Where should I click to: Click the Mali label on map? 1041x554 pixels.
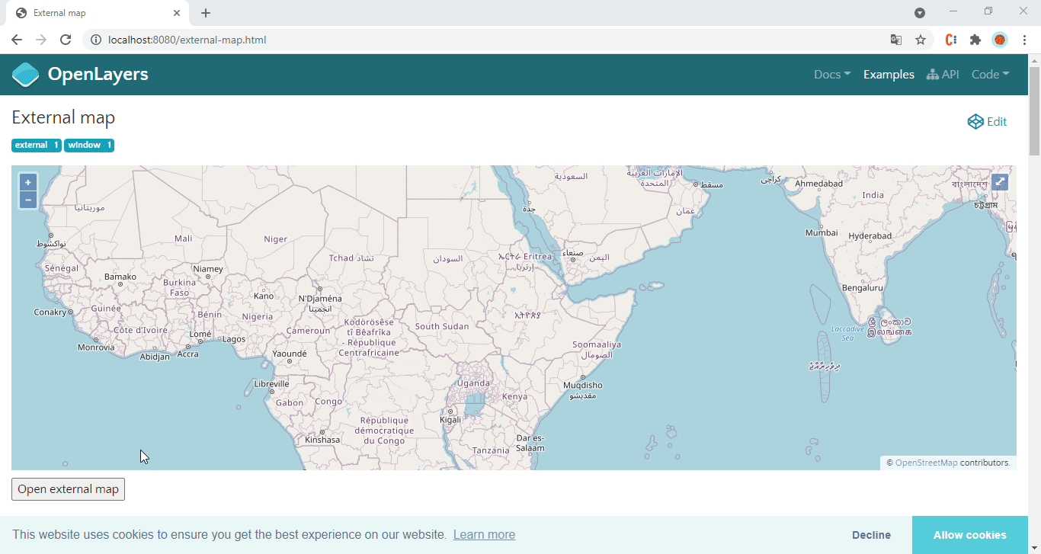pyautogui.click(x=183, y=239)
